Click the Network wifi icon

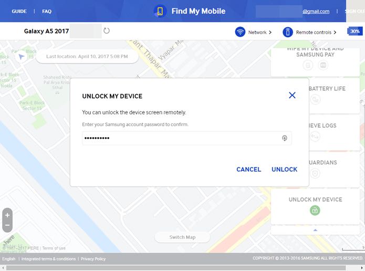[240, 32]
